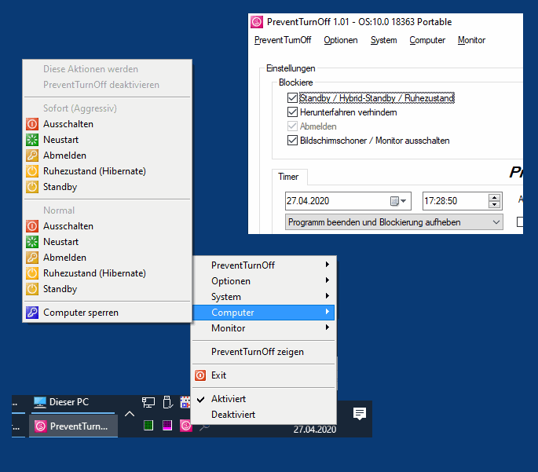538x472 pixels.
Task: Click red Ausschalten icon under Sofort (Aggressiv)
Action: tap(32, 124)
